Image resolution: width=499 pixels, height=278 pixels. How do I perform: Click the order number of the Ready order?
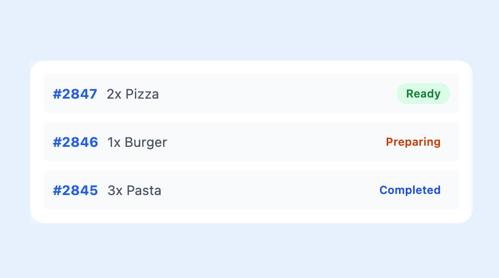(x=75, y=94)
